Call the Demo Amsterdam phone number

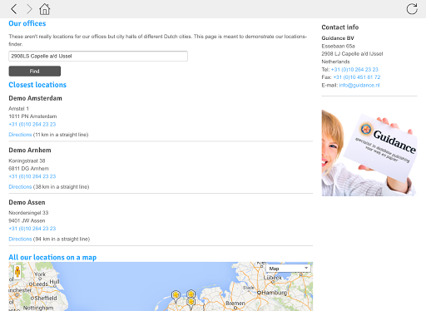(x=32, y=124)
